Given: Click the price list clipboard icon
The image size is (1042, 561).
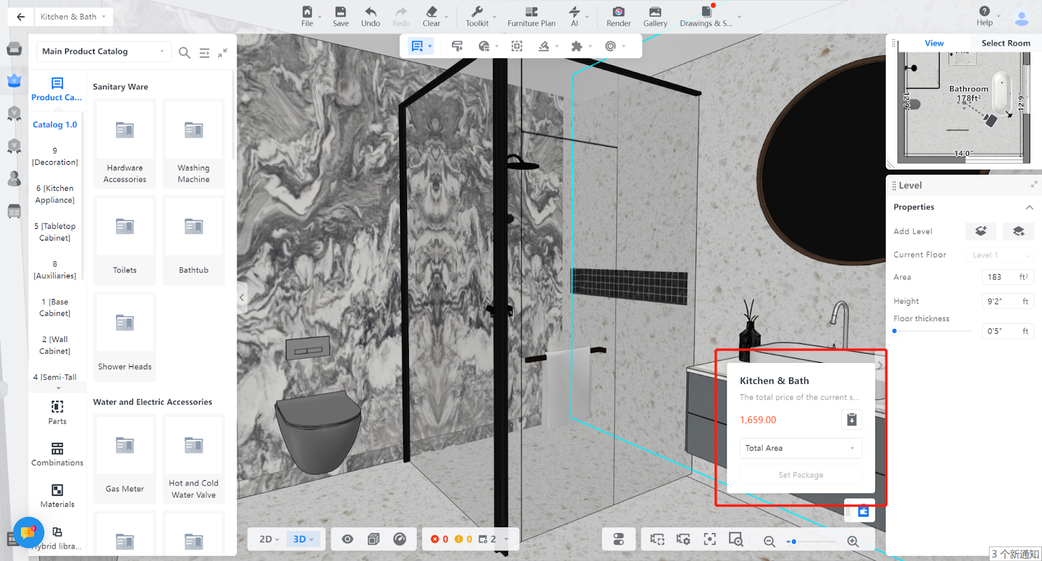Looking at the screenshot, I should click(x=851, y=420).
